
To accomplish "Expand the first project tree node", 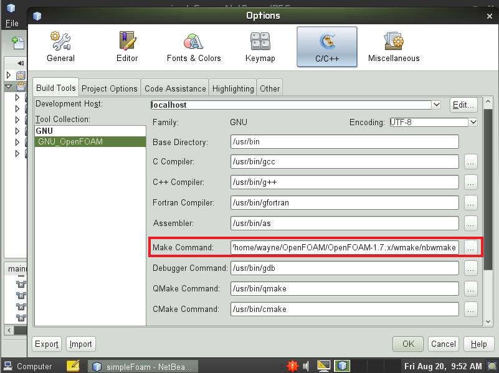I will [9, 75].
